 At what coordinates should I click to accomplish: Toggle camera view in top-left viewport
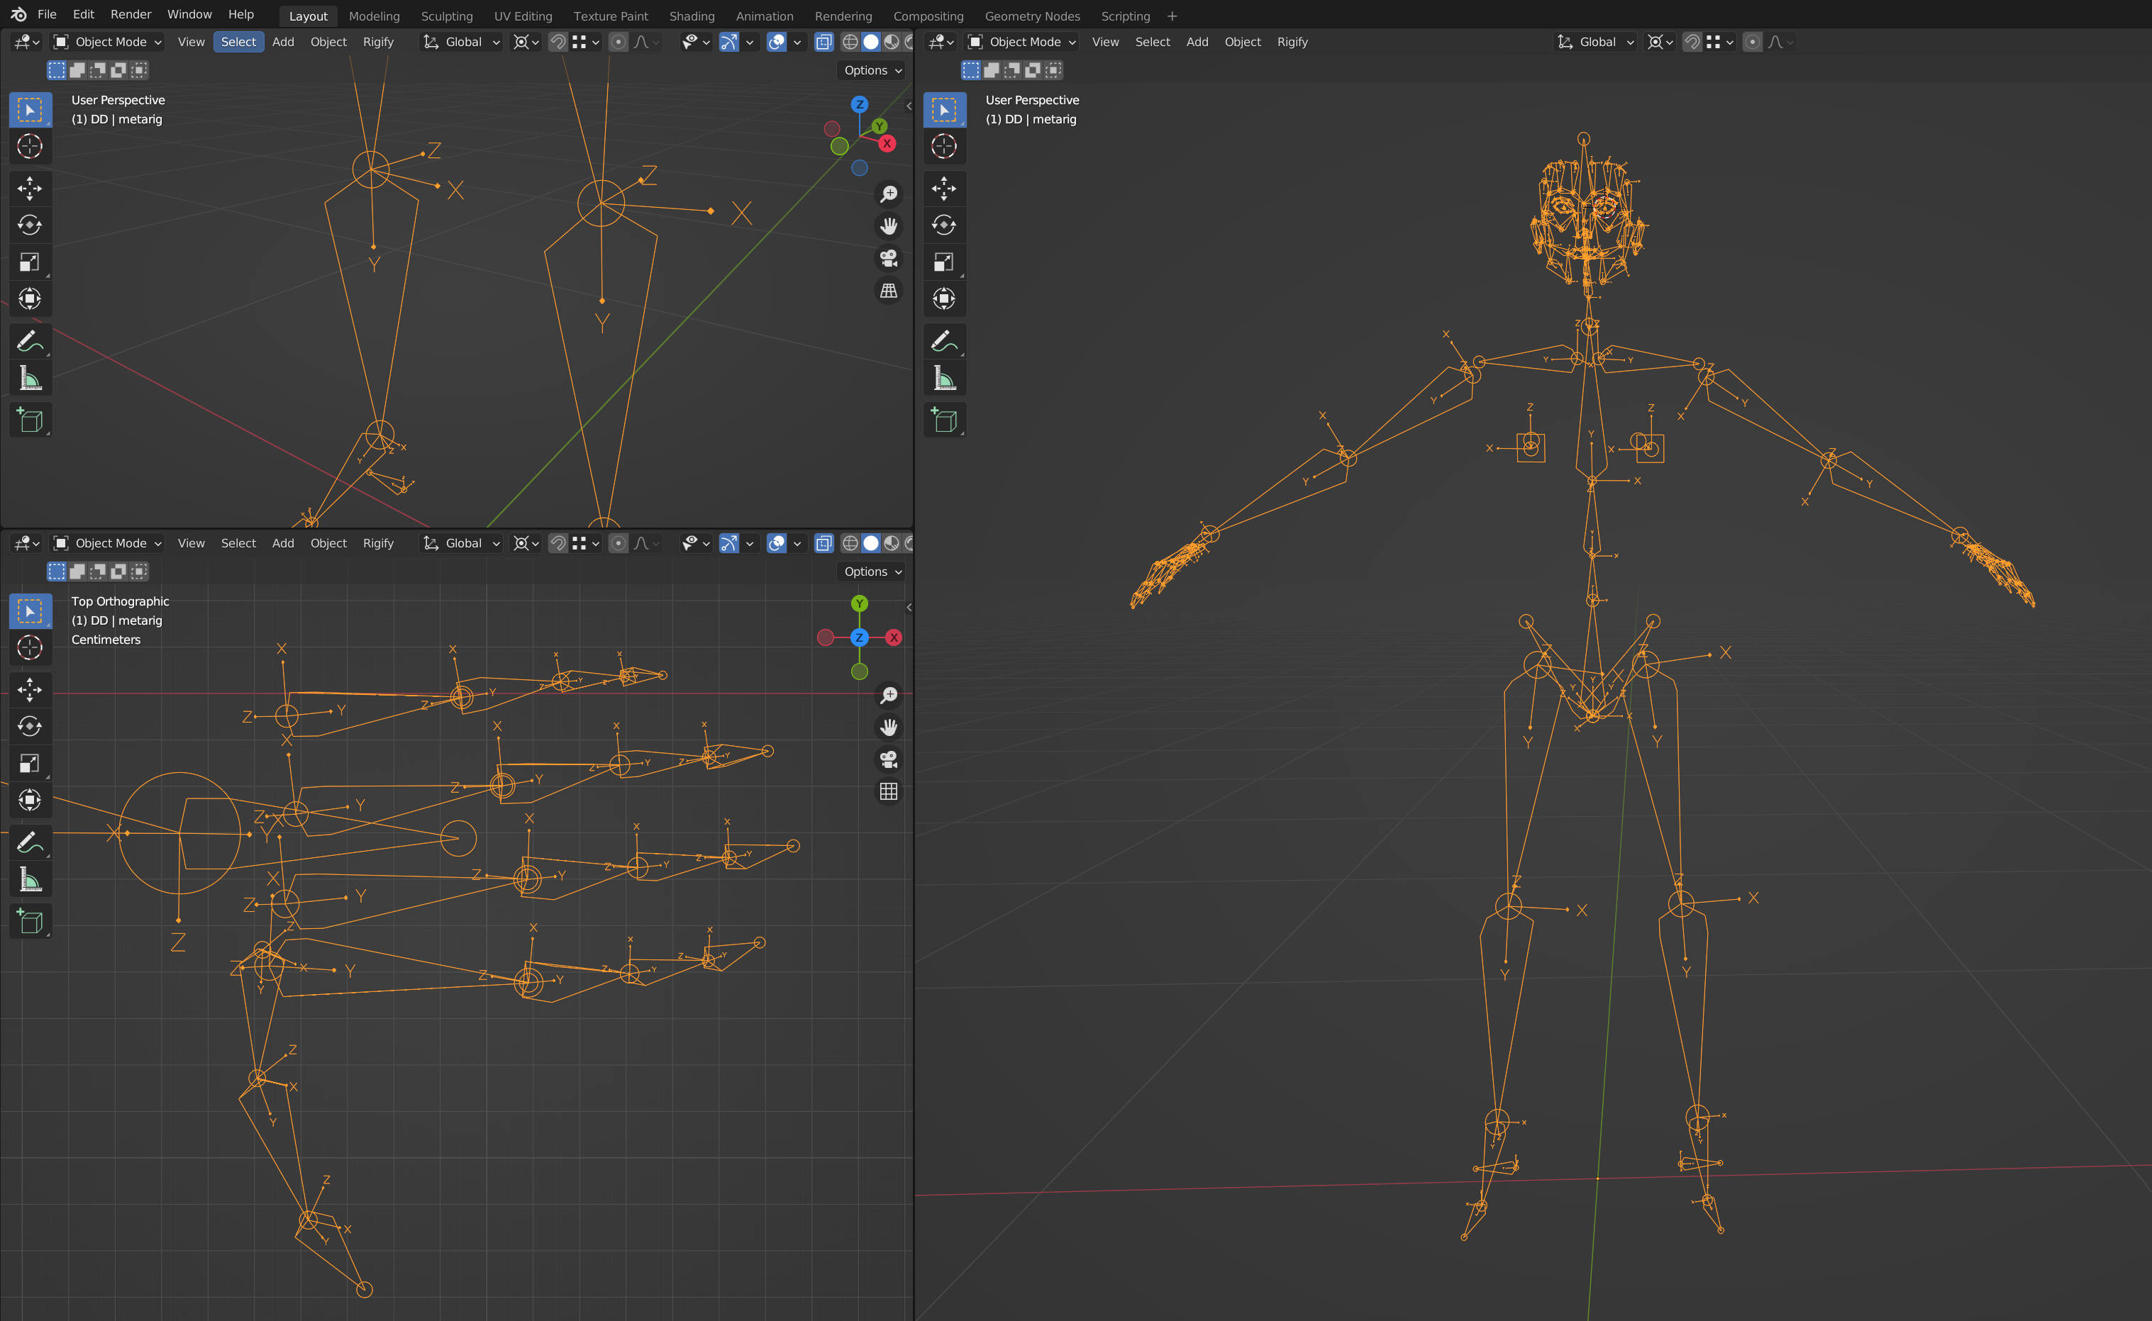(889, 259)
